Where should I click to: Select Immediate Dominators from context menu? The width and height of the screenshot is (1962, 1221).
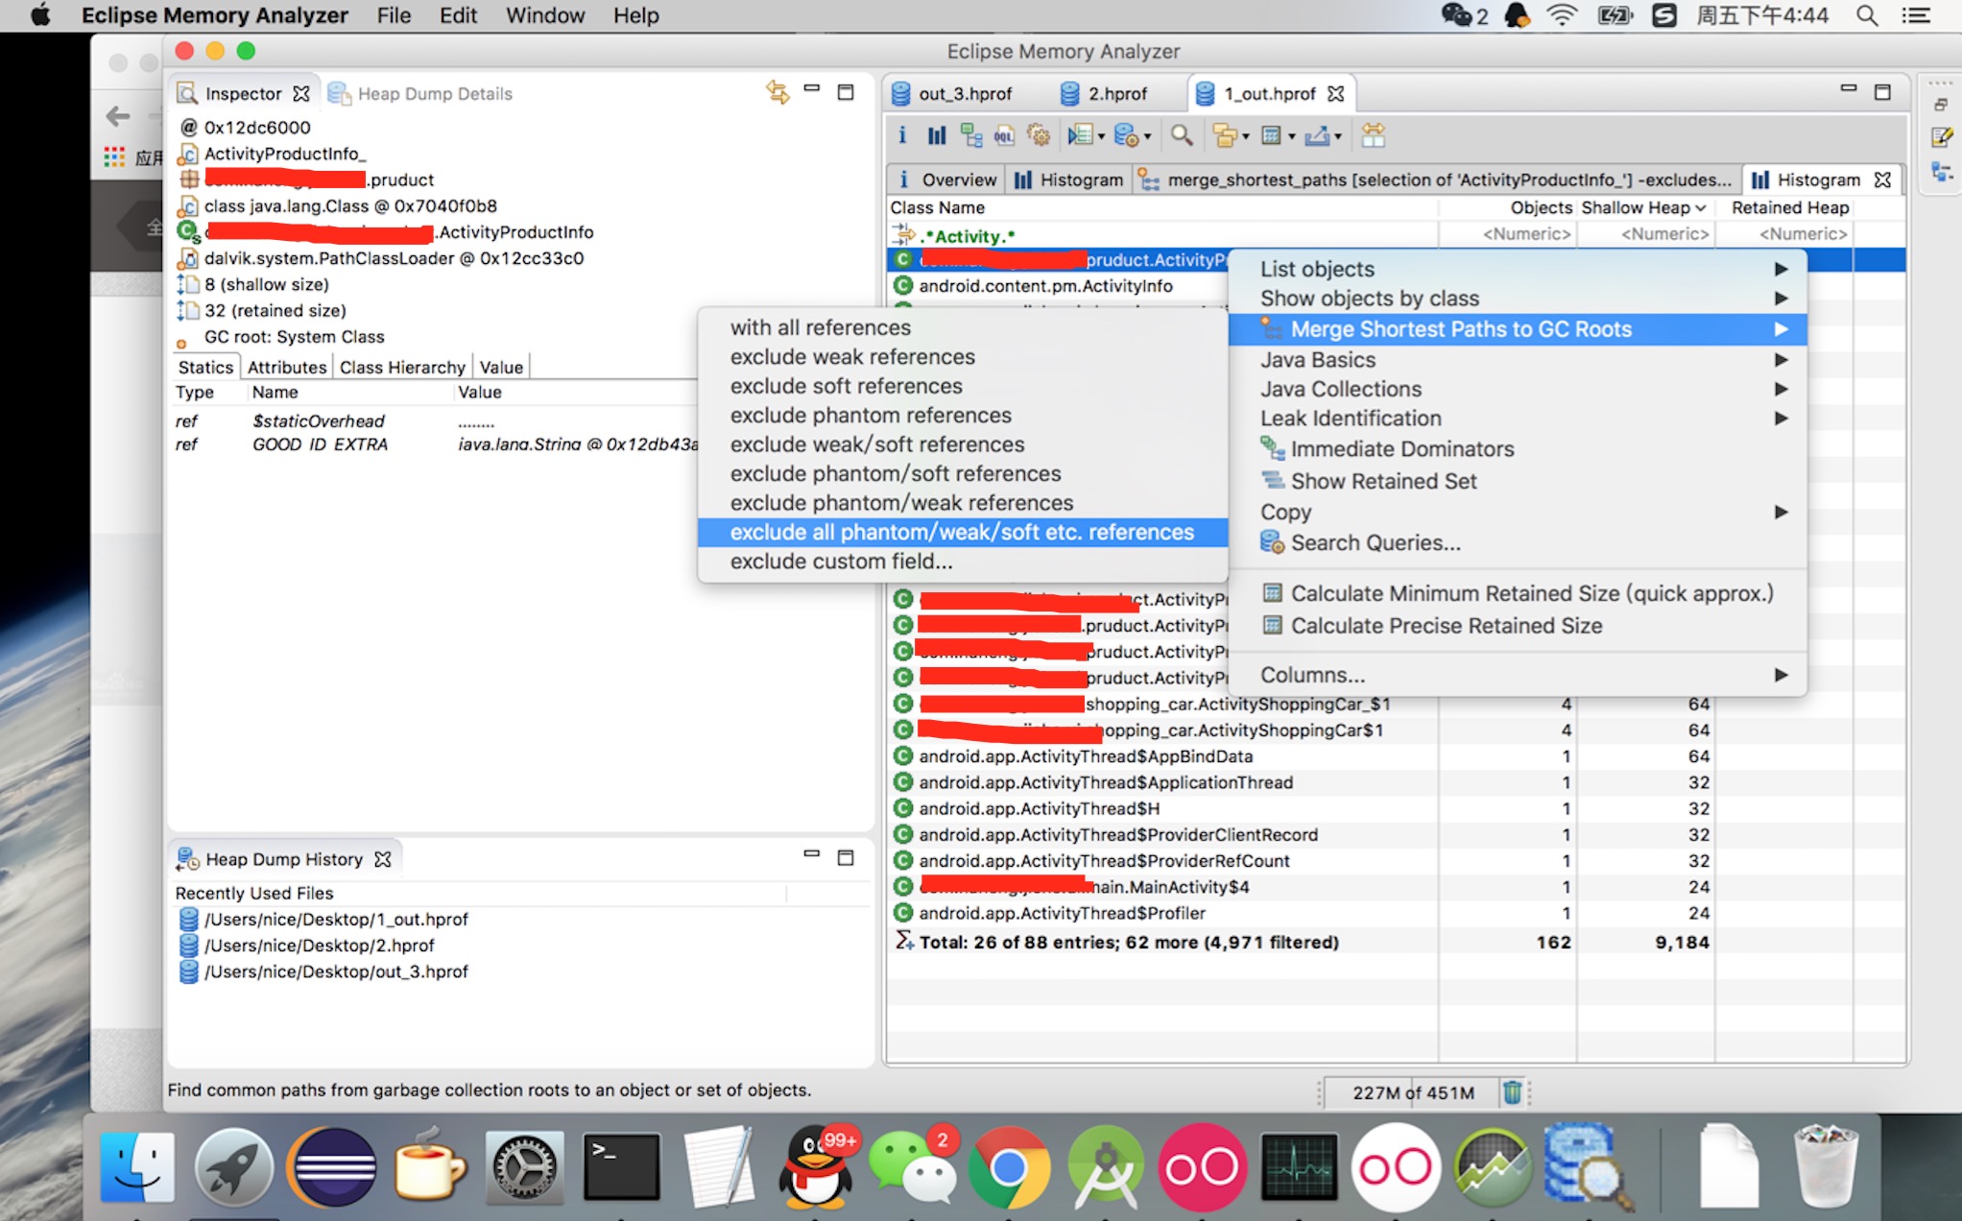(1518, 449)
